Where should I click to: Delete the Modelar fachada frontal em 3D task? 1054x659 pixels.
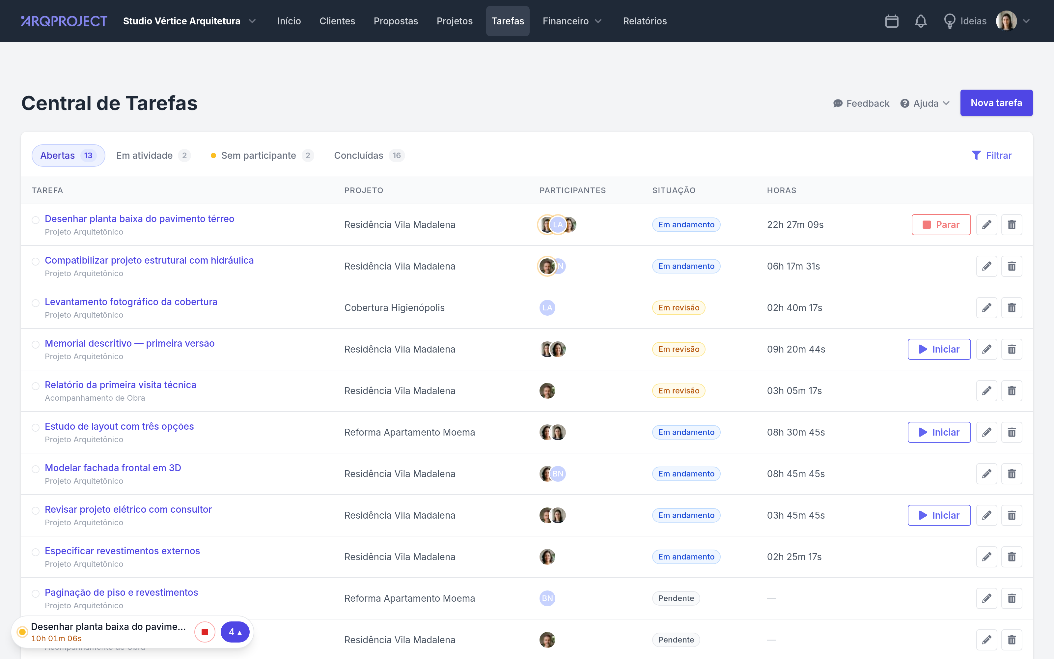point(1011,474)
